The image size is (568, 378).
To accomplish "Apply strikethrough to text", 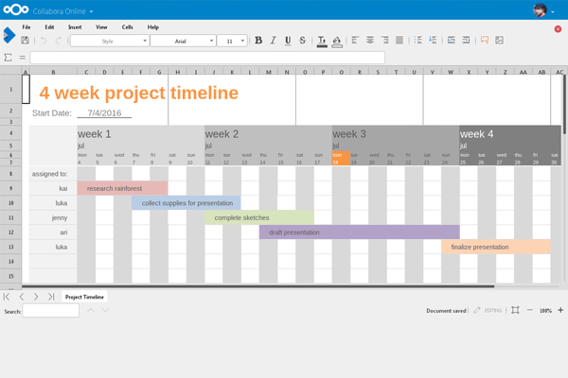I will tap(302, 41).
